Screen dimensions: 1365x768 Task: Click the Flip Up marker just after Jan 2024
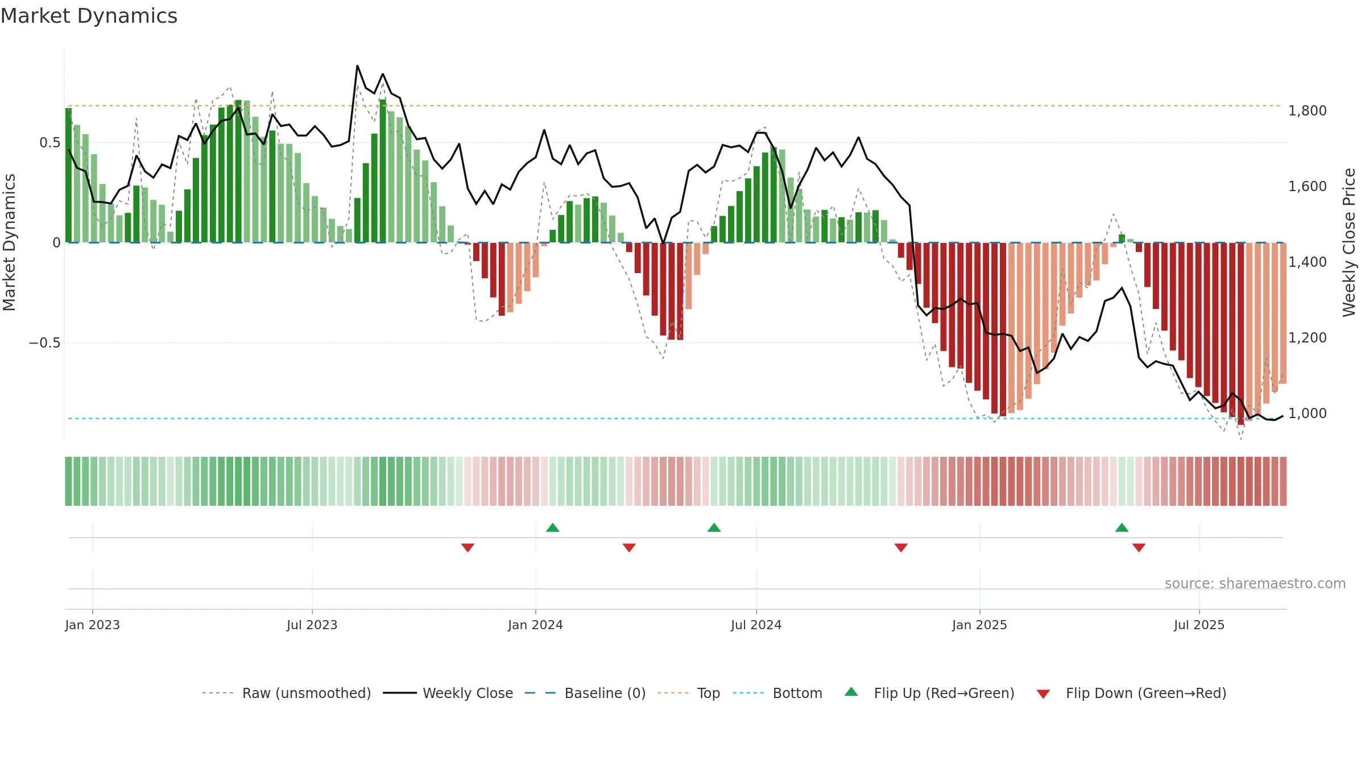tap(553, 527)
